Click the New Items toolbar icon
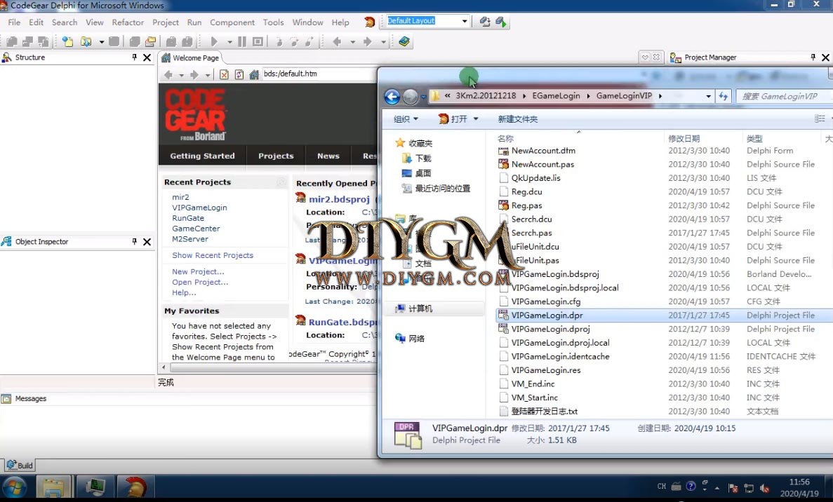This screenshot has height=502, width=833. tap(67, 41)
